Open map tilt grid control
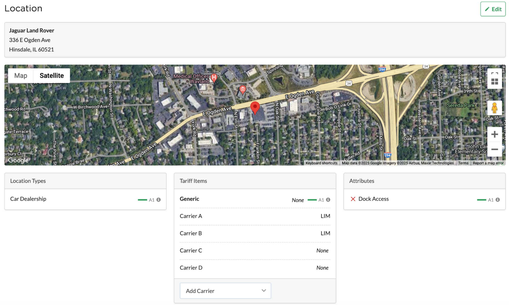Image resolution: width=509 pixels, height=305 pixels. (494, 82)
